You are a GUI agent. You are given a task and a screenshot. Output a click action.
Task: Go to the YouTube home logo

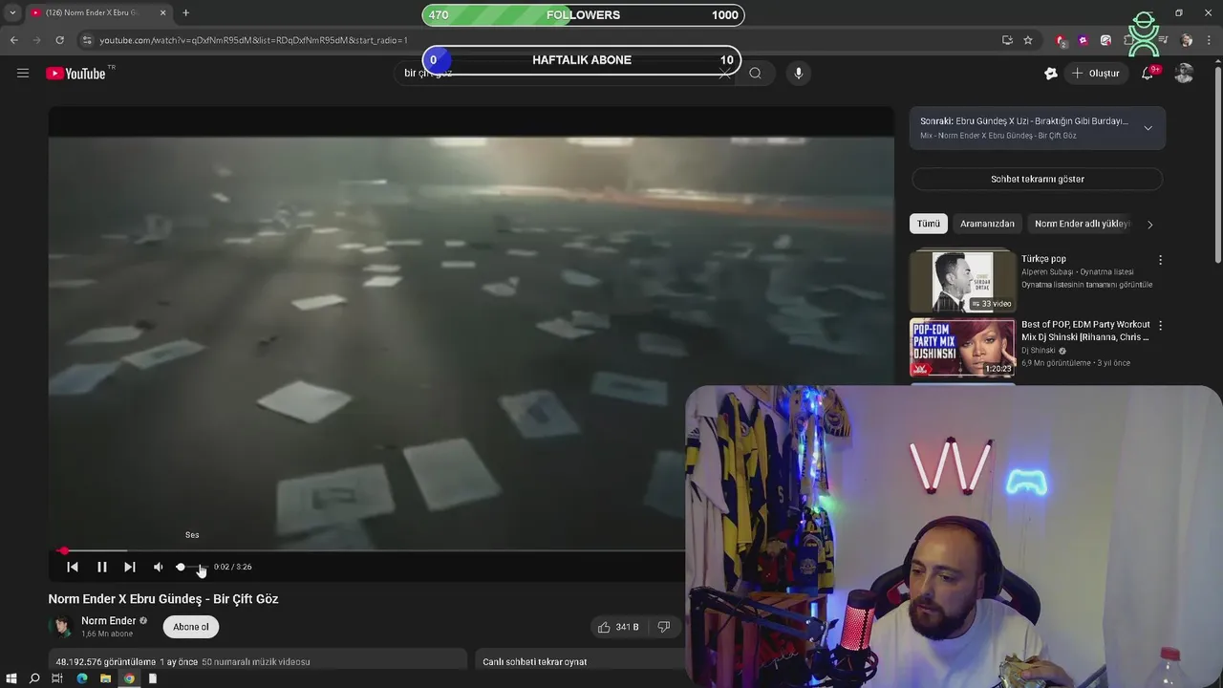pyautogui.click(x=75, y=74)
